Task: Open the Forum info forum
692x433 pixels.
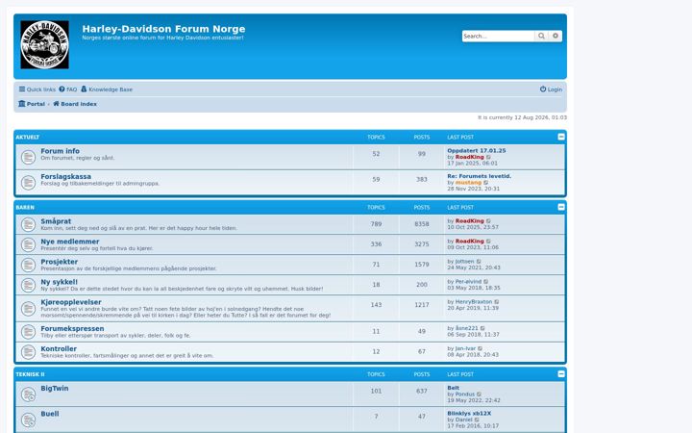Action: coord(60,151)
